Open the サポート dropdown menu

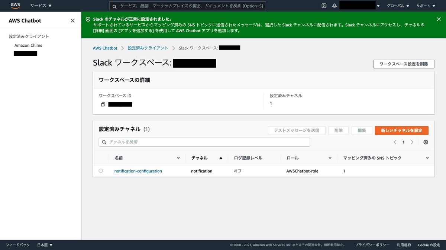coord(426,6)
